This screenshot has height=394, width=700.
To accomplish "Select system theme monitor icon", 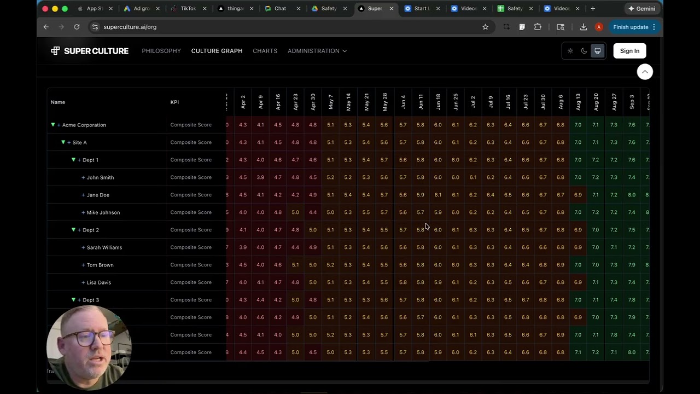I will [x=598, y=51].
